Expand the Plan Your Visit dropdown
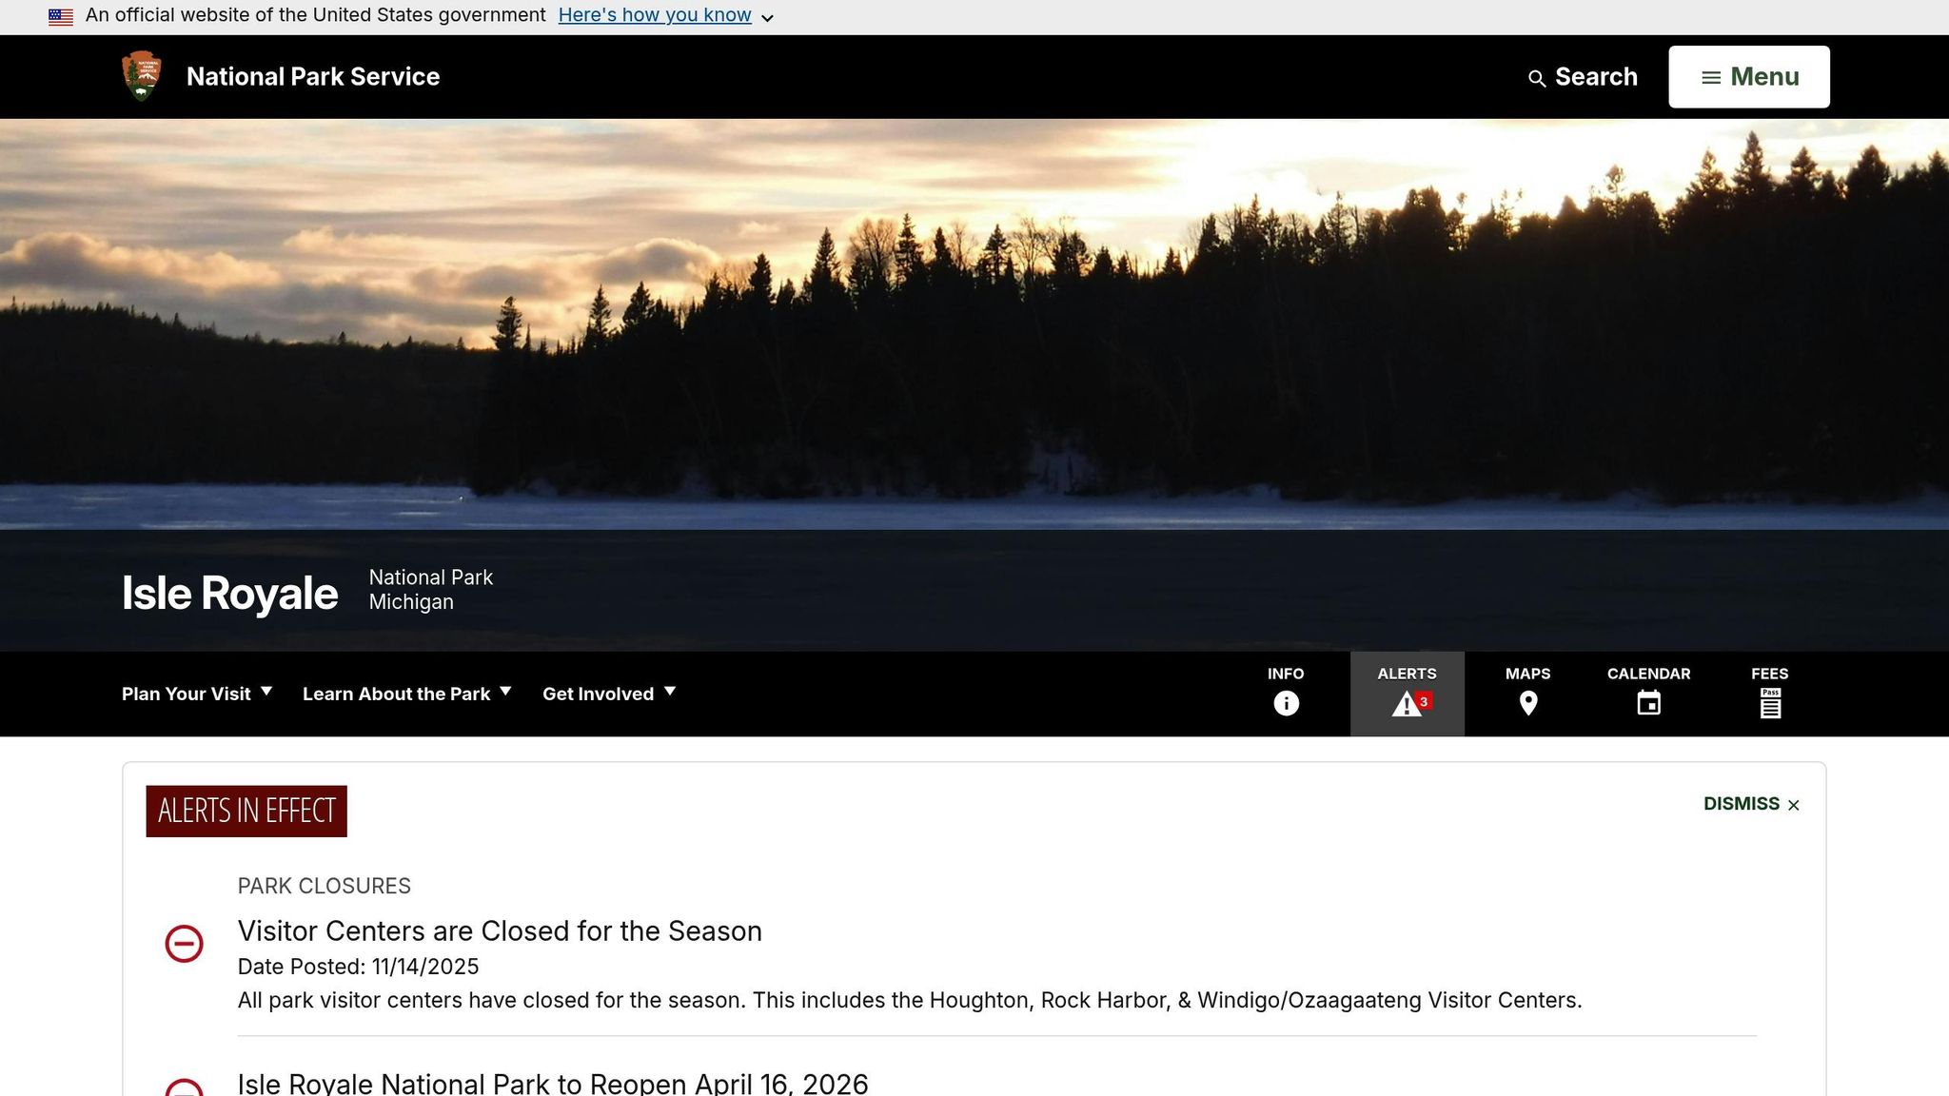1949x1096 pixels. click(197, 694)
